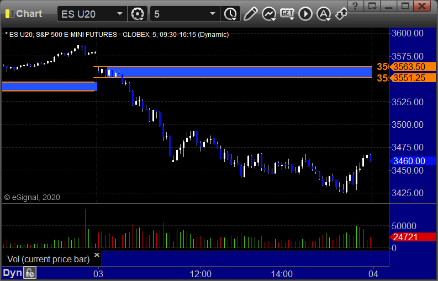
Task: Click the 3425.00 price axis label
Action: [x=408, y=193]
